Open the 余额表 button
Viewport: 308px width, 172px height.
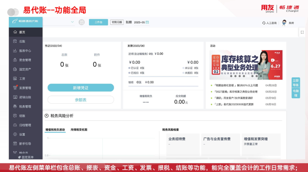tap(81, 100)
